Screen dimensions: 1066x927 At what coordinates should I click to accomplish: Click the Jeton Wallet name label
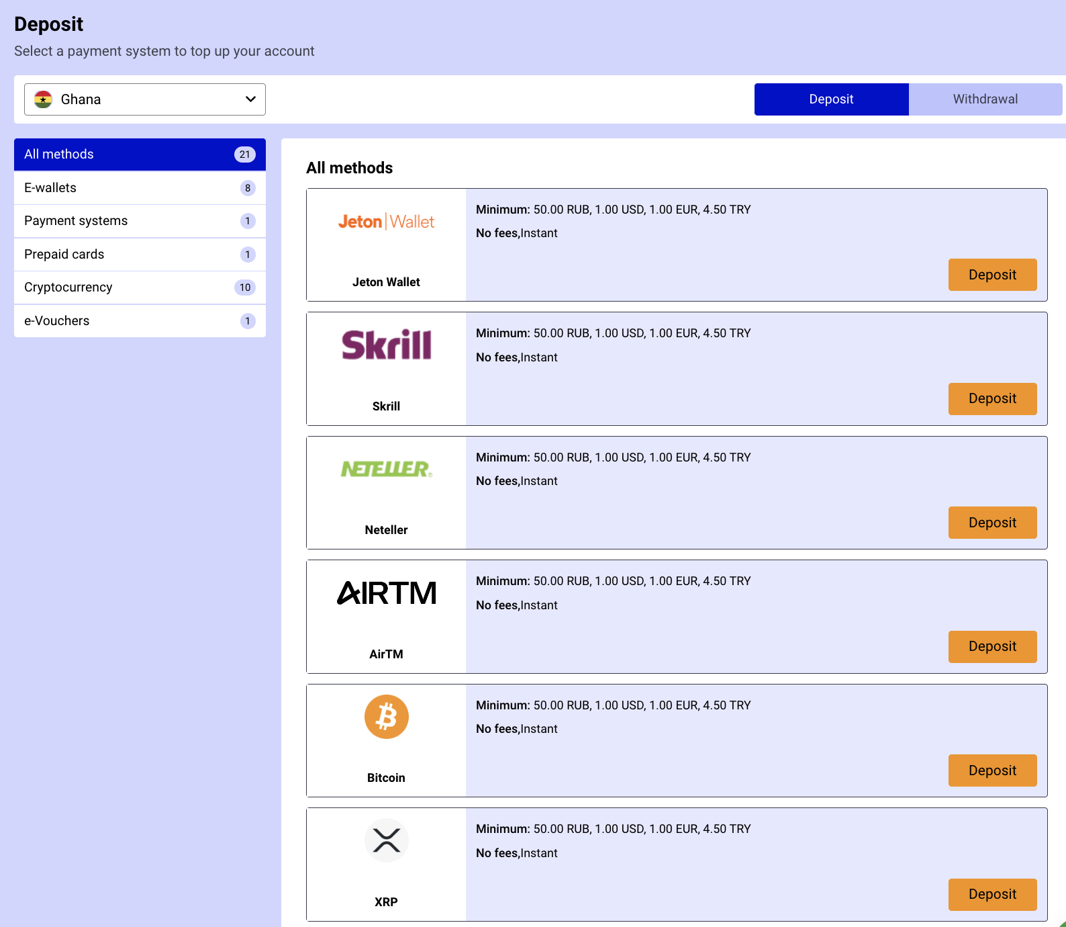(x=386, y=282)
